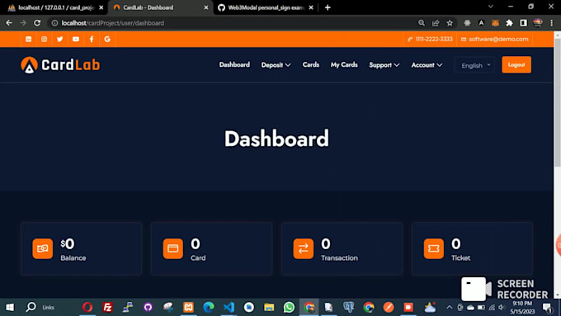Image resolution: width=561 pixels, height=316 pixels.
Task: Open Microsoft Edge from the taskbar
Action: tap(209, 307)
